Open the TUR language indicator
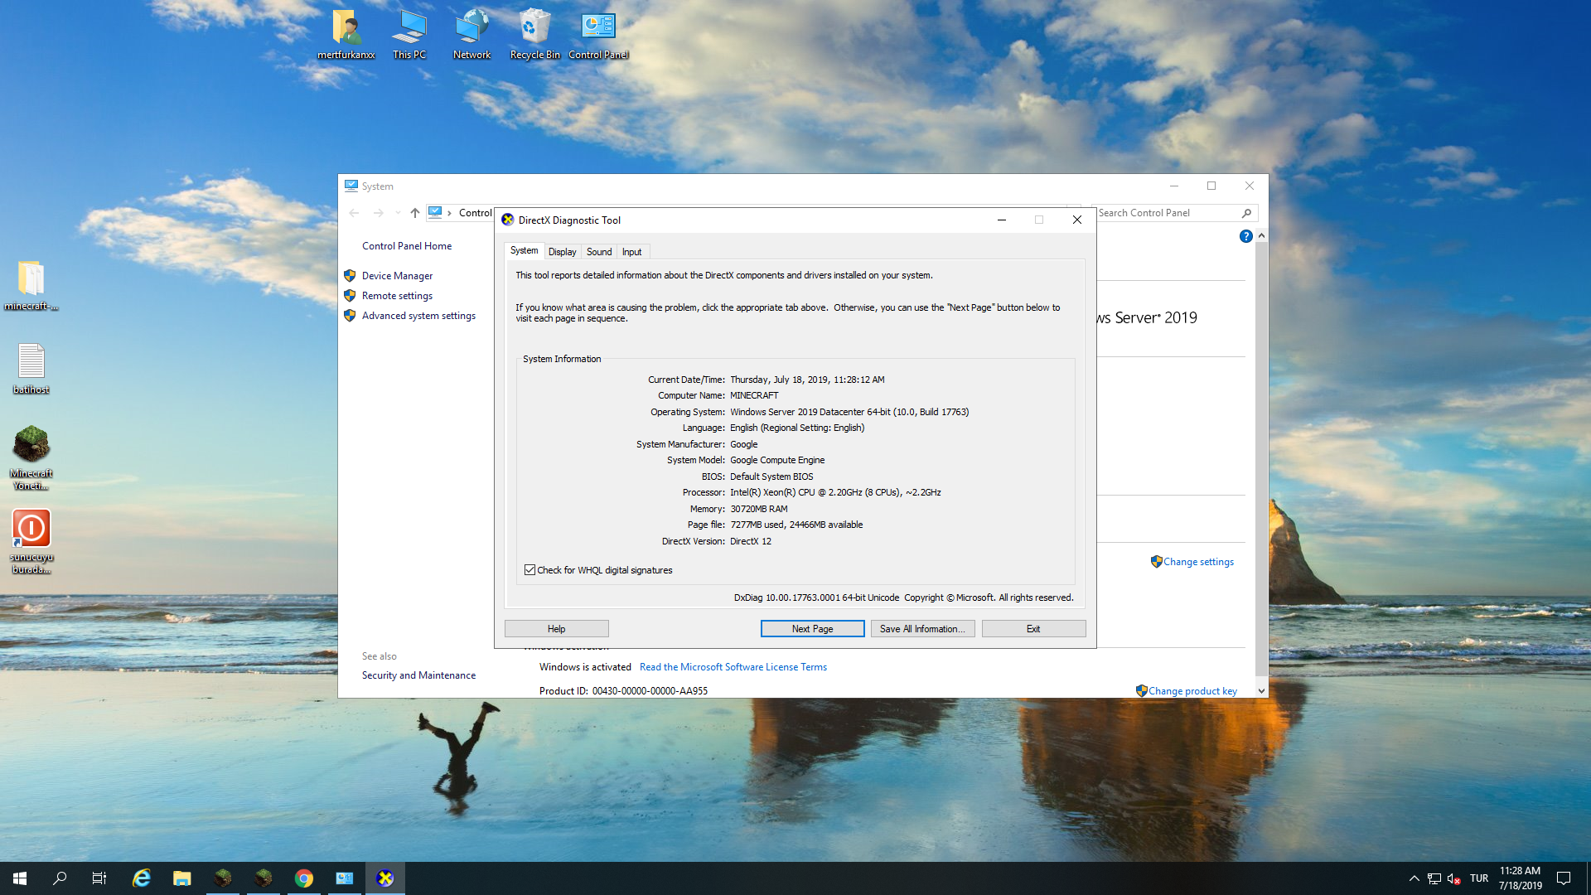Image resolution: width=1591 pixels, height=895 pixels. click(1479, 878)
